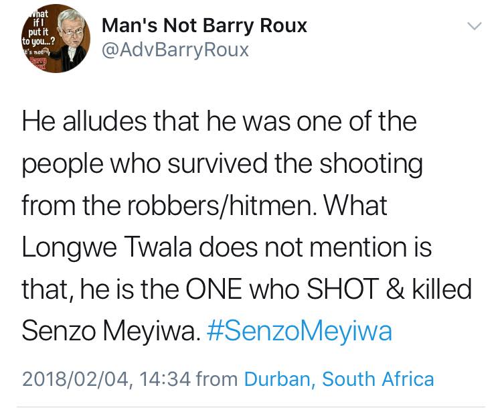Click the word 'from' before Durban
Viewport: 502px width, 408px height.
217,379
